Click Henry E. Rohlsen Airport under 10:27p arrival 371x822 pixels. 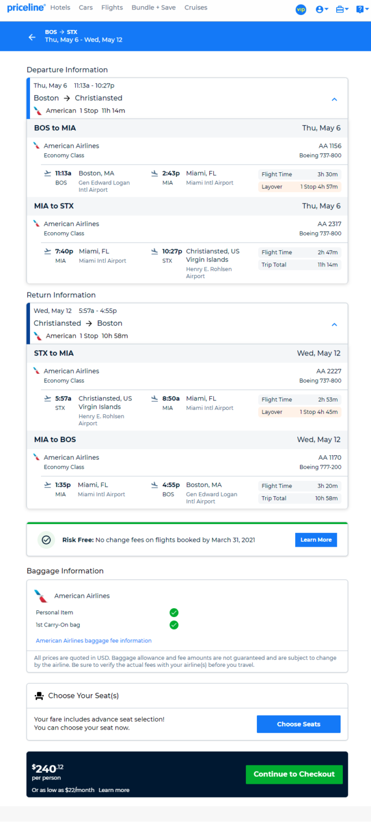(209, 273)
